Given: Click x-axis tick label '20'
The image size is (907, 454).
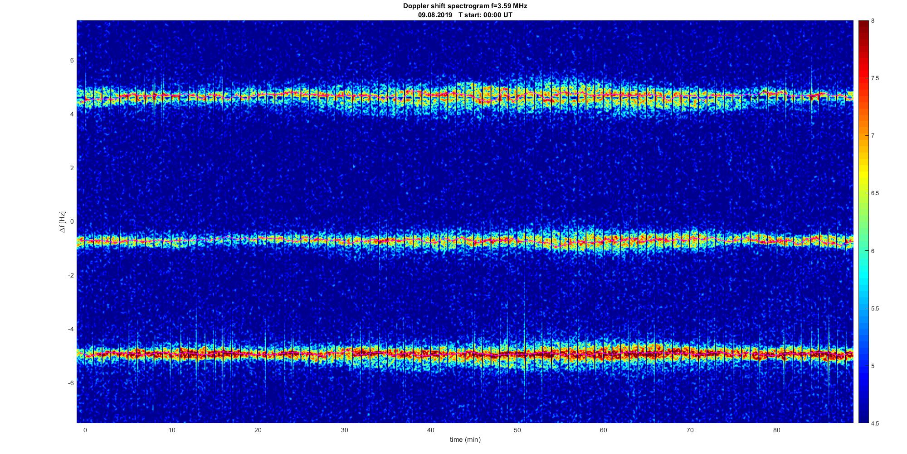Looking at the screenshot, I should [258, 430].
